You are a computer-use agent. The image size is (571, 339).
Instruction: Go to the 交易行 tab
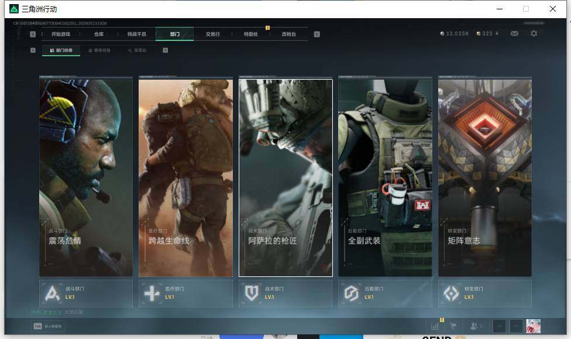pos(213,34)
